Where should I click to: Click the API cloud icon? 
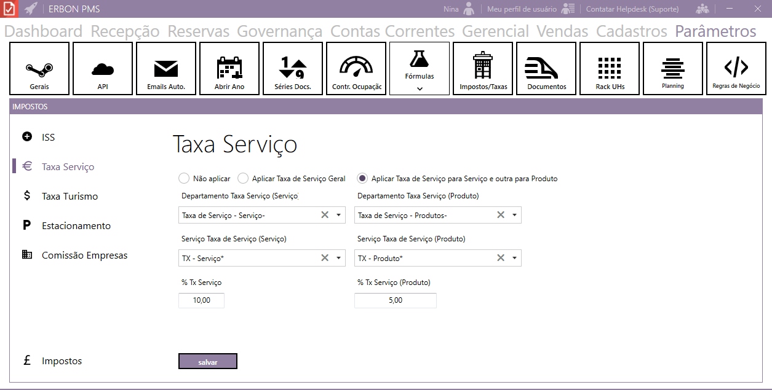[x=103, y=68]
